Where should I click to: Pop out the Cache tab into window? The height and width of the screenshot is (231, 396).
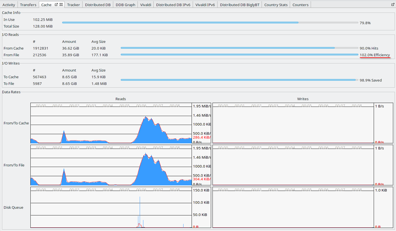tap(56, 5)
